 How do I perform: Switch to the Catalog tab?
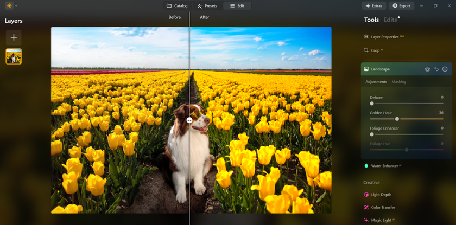pyautogui.click(x=177, y=5)
